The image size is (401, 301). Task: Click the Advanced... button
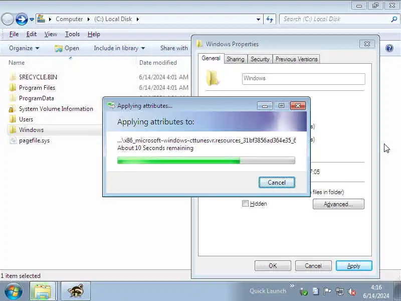click(x=338, y=204)
